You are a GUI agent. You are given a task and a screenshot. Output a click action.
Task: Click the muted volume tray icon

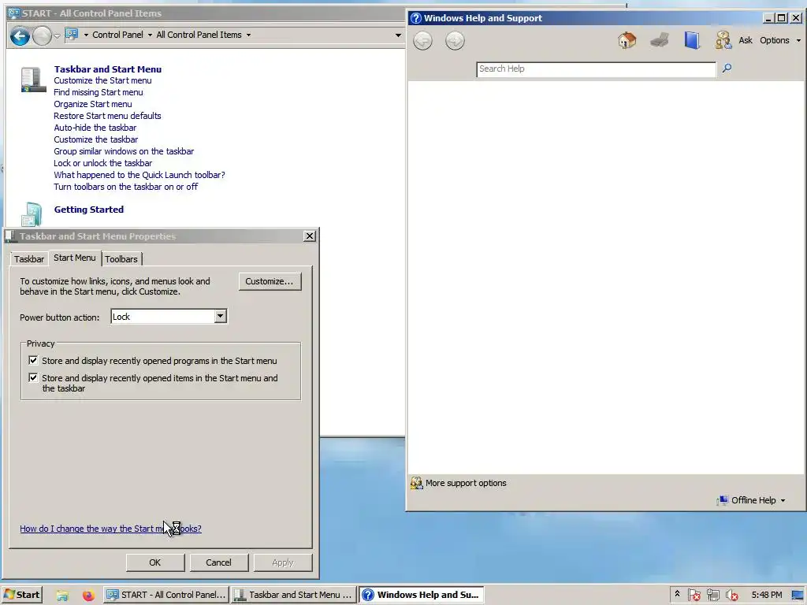click(x=731, y=596)
